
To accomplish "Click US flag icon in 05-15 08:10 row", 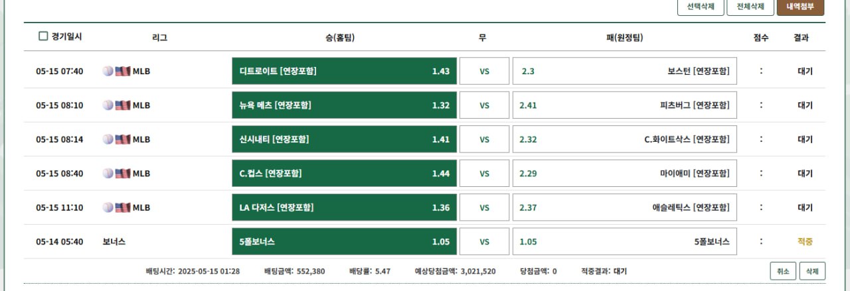I will pyautogui.click(x=123, y=105).
